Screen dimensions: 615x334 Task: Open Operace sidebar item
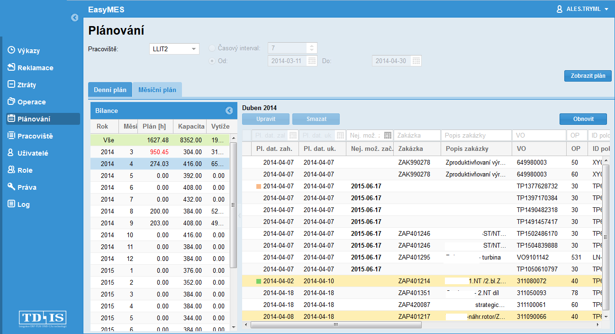pyautogui.click(x=31, y=102)
